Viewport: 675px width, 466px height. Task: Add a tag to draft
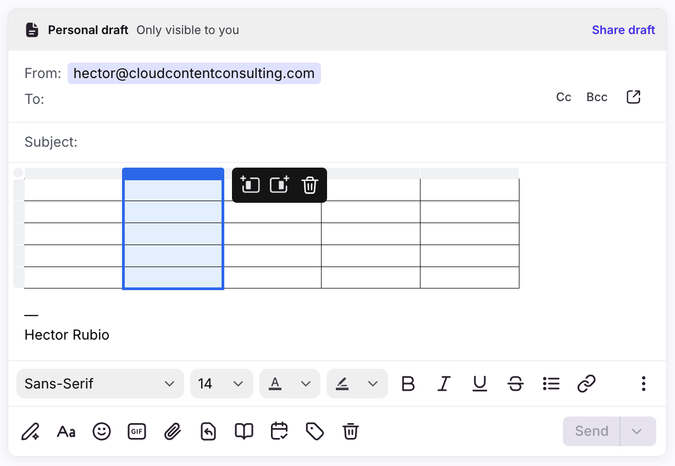(x=314, y=431)
